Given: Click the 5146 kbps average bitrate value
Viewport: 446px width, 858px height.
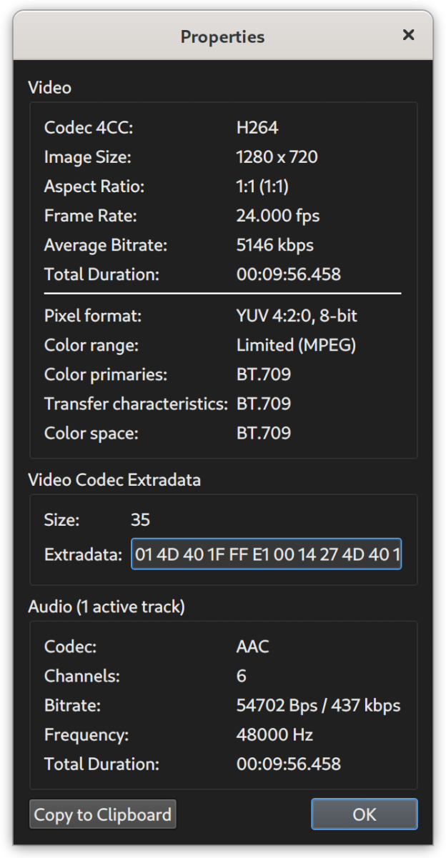Looking at the screenshot, I should click(x=274, y=245).
